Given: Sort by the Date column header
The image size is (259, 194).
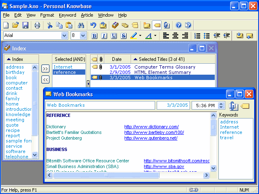Looking at the screenshot, I should (x=118, y=59).
